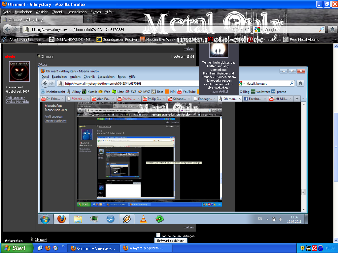This screenshot has width=338, height=253.
Task: Switch to Allmystery System taskbar button
Action: (x=146, y=248)
